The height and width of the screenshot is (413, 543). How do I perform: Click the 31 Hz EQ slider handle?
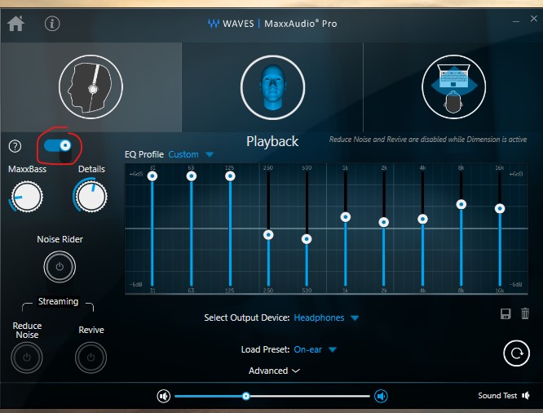[152, 176]
